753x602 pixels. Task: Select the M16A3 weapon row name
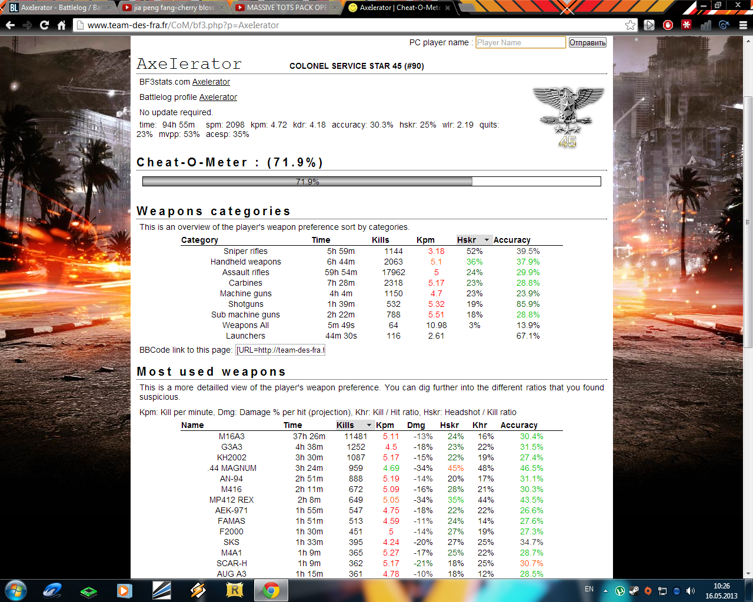coord(232,436)
